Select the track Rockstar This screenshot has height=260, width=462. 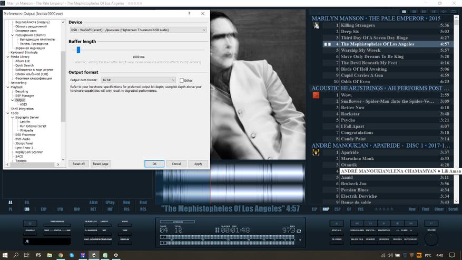tap(350, 114)
